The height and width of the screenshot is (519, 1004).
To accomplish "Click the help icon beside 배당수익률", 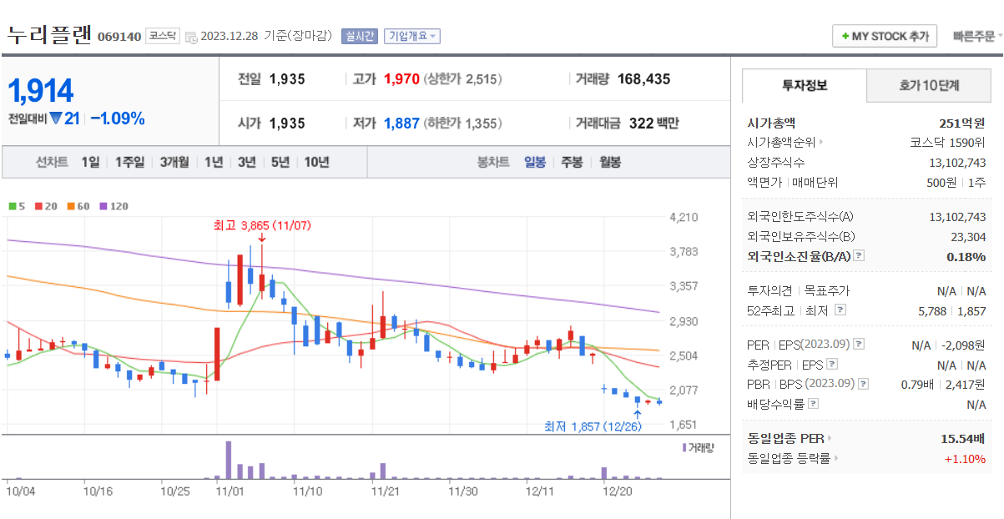I will (813, 404).
